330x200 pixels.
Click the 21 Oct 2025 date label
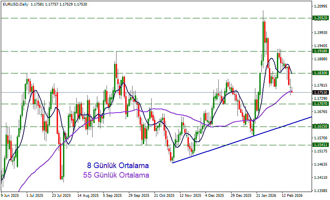tap(164, 196)
